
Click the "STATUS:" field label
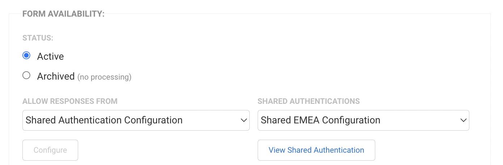[38, 38]
